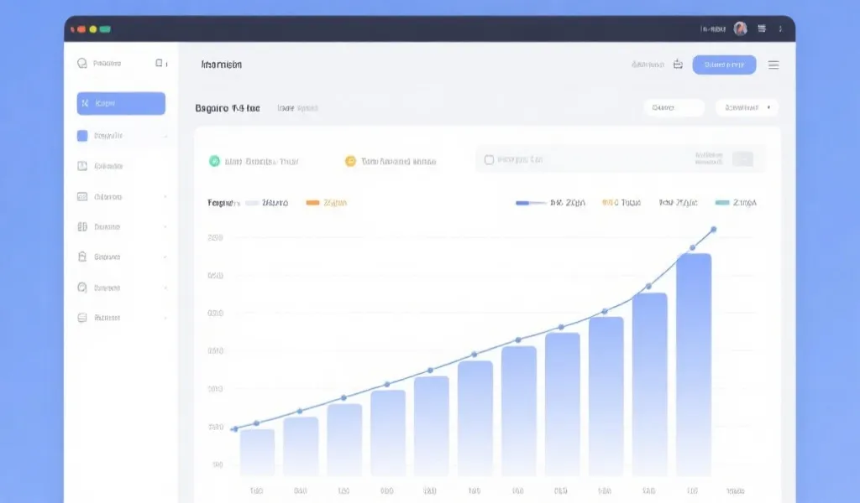Click the user avatar in the title bar
This screenshot has height=503, width=860.
pyautogui.click(x=740, y=29)
